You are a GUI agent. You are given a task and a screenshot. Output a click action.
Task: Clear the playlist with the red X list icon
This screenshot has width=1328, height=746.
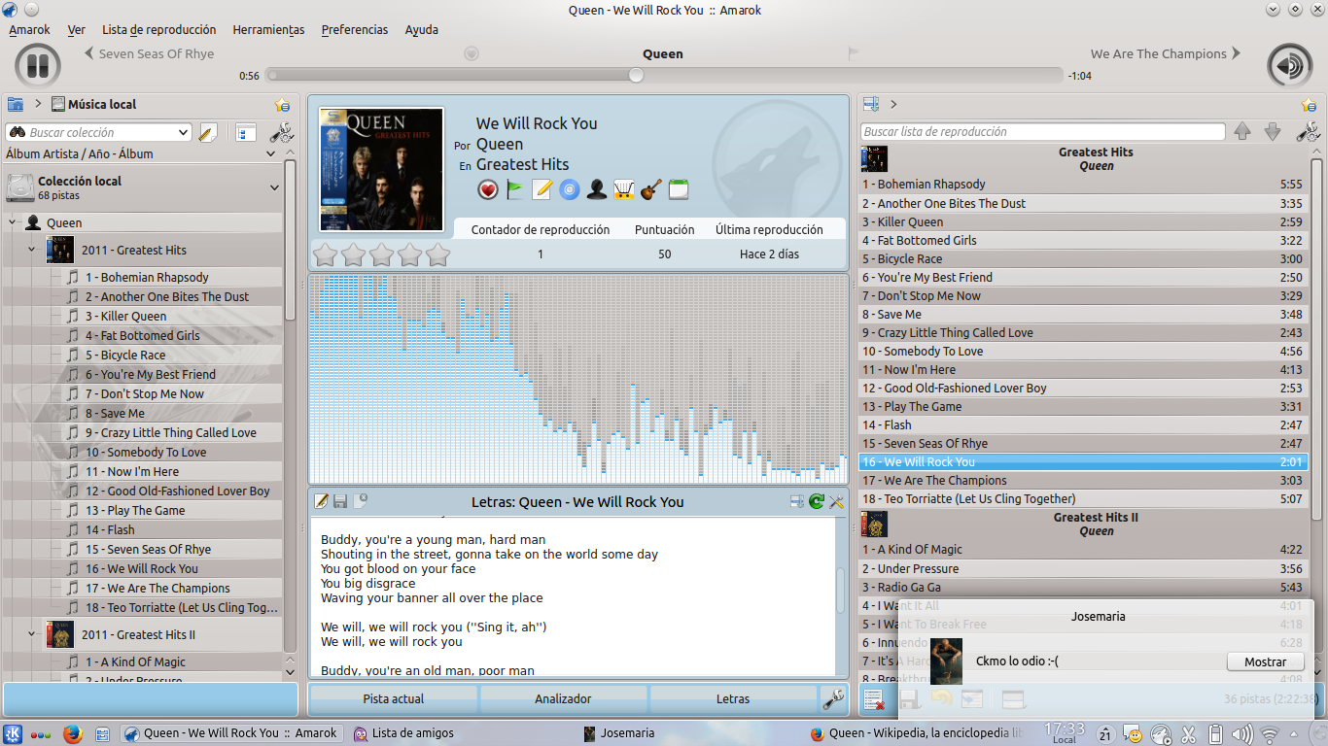[873, 699]
